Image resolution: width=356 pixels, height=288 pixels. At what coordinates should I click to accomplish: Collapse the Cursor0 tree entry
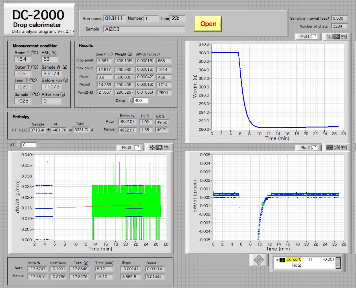pyautogui.click(x=277, y=260)
